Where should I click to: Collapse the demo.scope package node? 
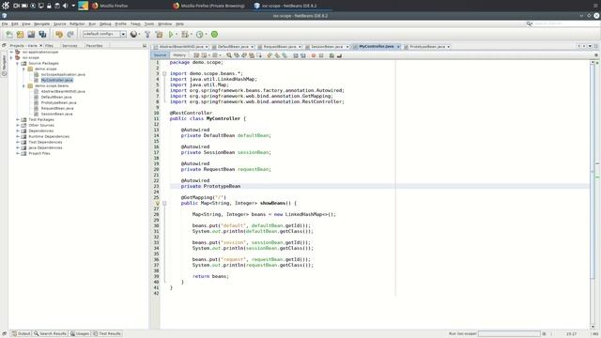click(23, 69)
